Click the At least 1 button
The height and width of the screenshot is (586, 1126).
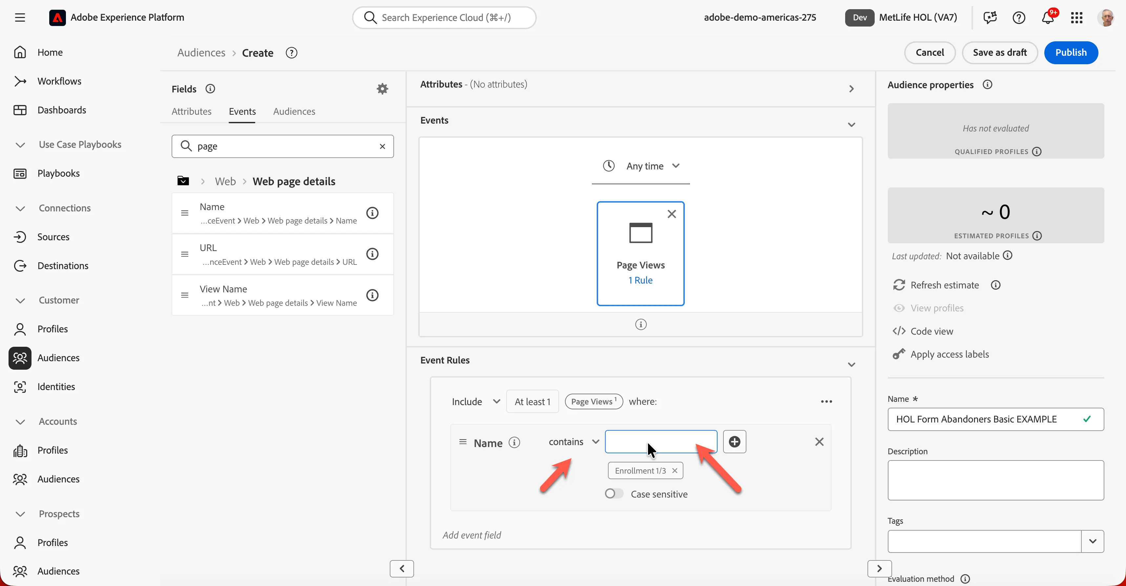coord(532,401)
